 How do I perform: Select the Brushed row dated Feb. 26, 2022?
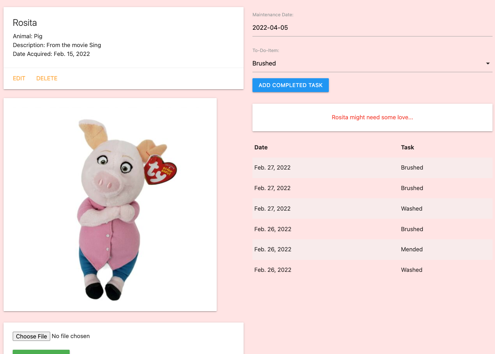click(x=372, y=229)
